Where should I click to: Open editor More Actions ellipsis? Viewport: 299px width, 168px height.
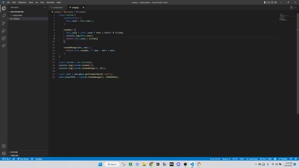(295, 7)
